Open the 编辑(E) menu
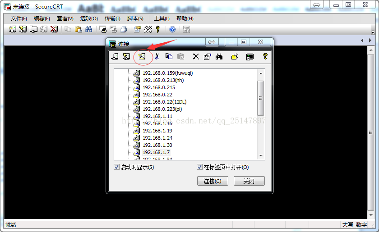 42,18
